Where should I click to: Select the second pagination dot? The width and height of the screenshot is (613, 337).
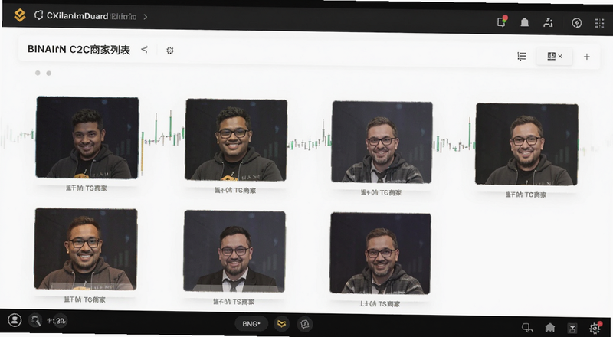(49, 73)
